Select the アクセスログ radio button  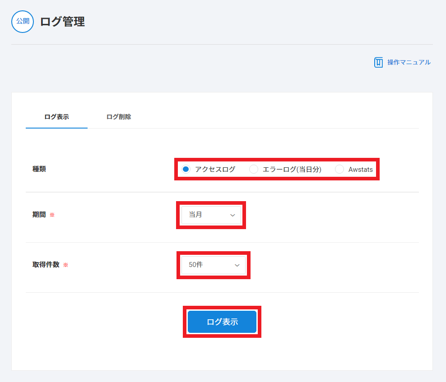tap(186, 170)
